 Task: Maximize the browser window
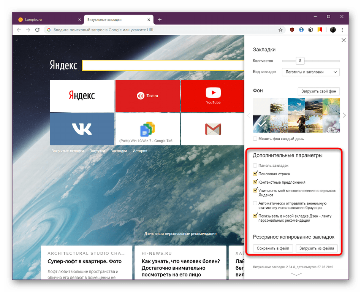(x=329, y=17)
